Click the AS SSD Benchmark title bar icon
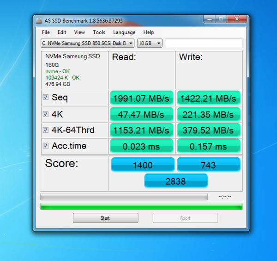277x261 pixels. 39,21
